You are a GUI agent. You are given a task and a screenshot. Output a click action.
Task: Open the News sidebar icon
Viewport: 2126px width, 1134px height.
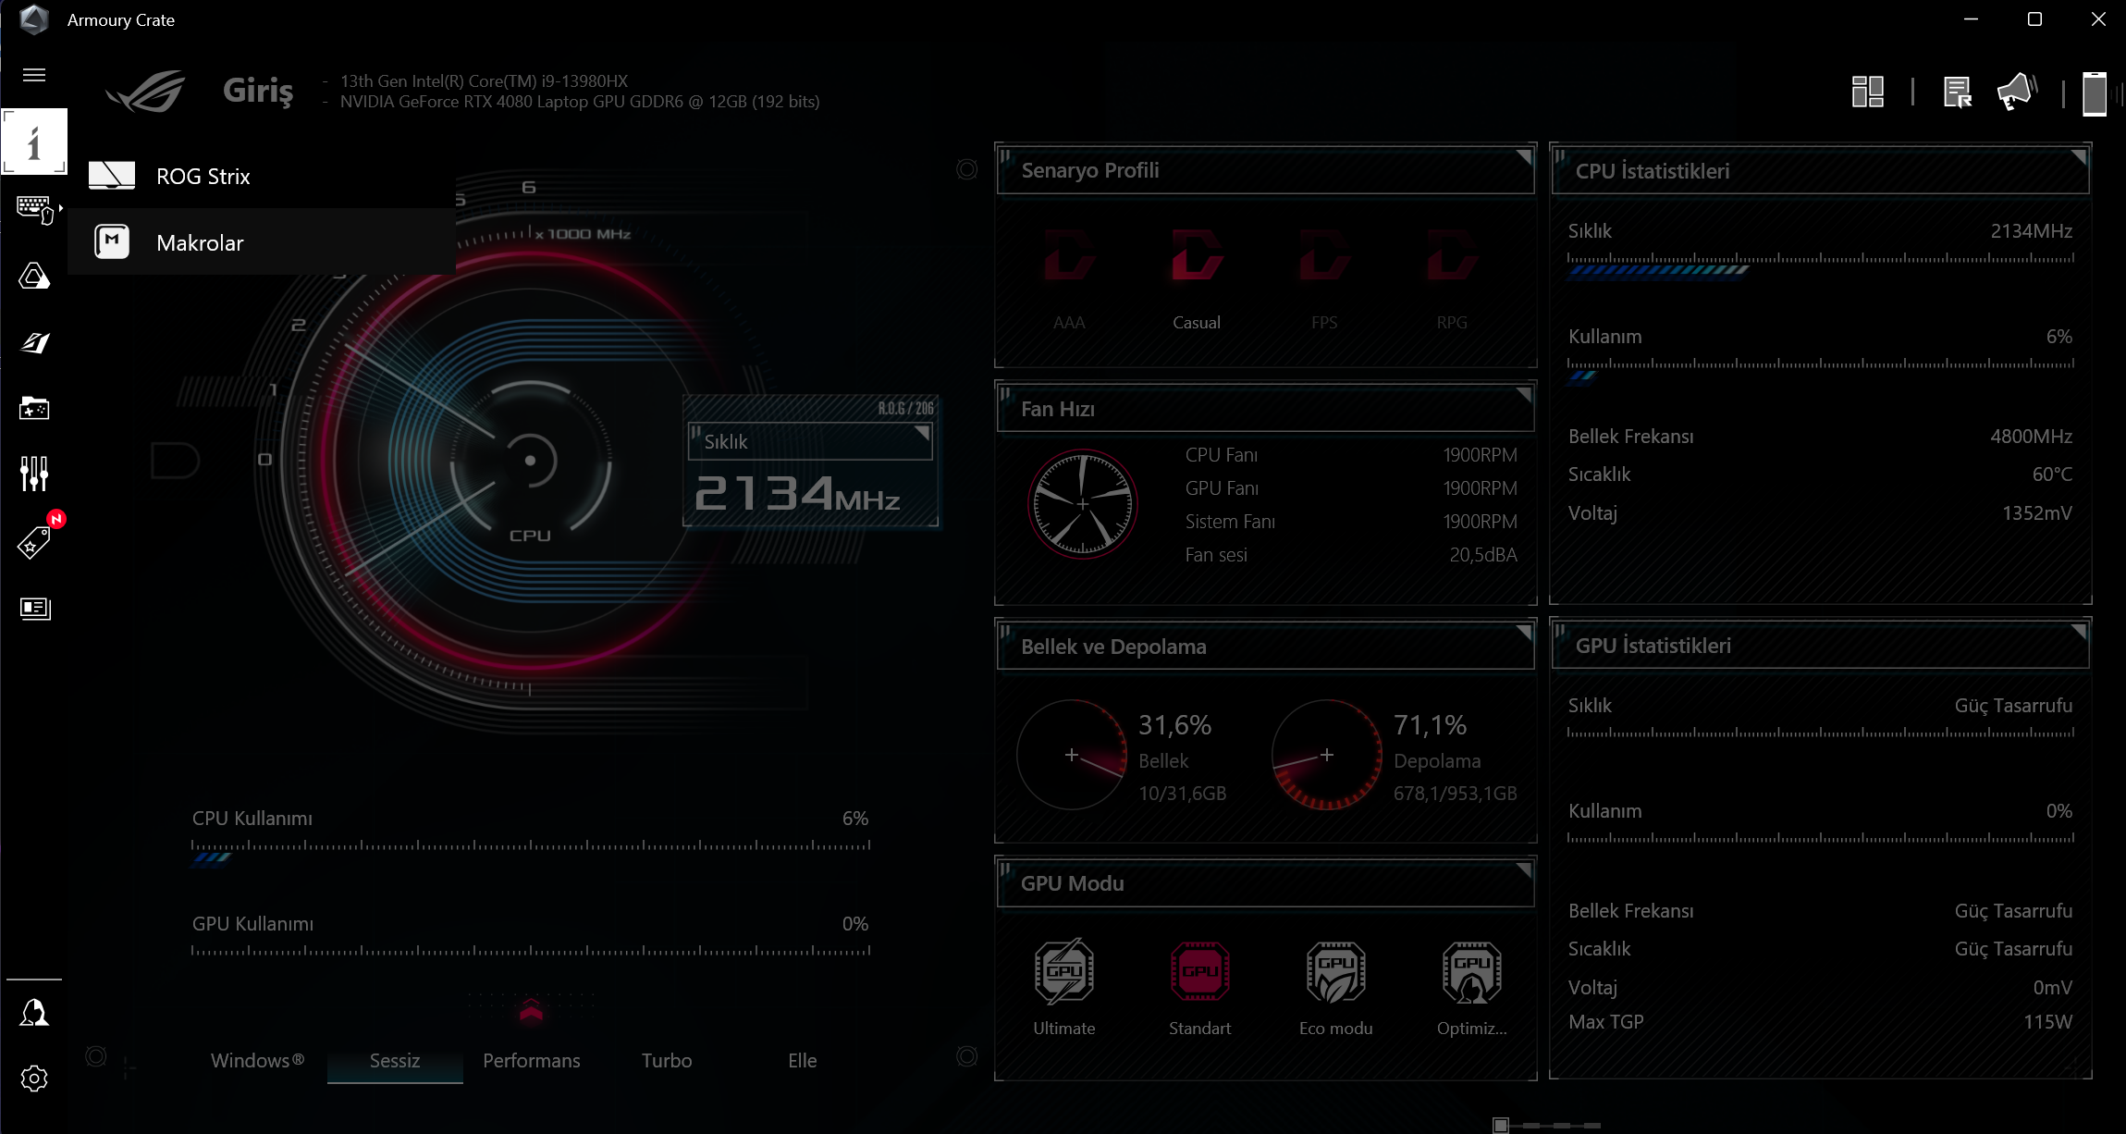[x=34, y=608]
